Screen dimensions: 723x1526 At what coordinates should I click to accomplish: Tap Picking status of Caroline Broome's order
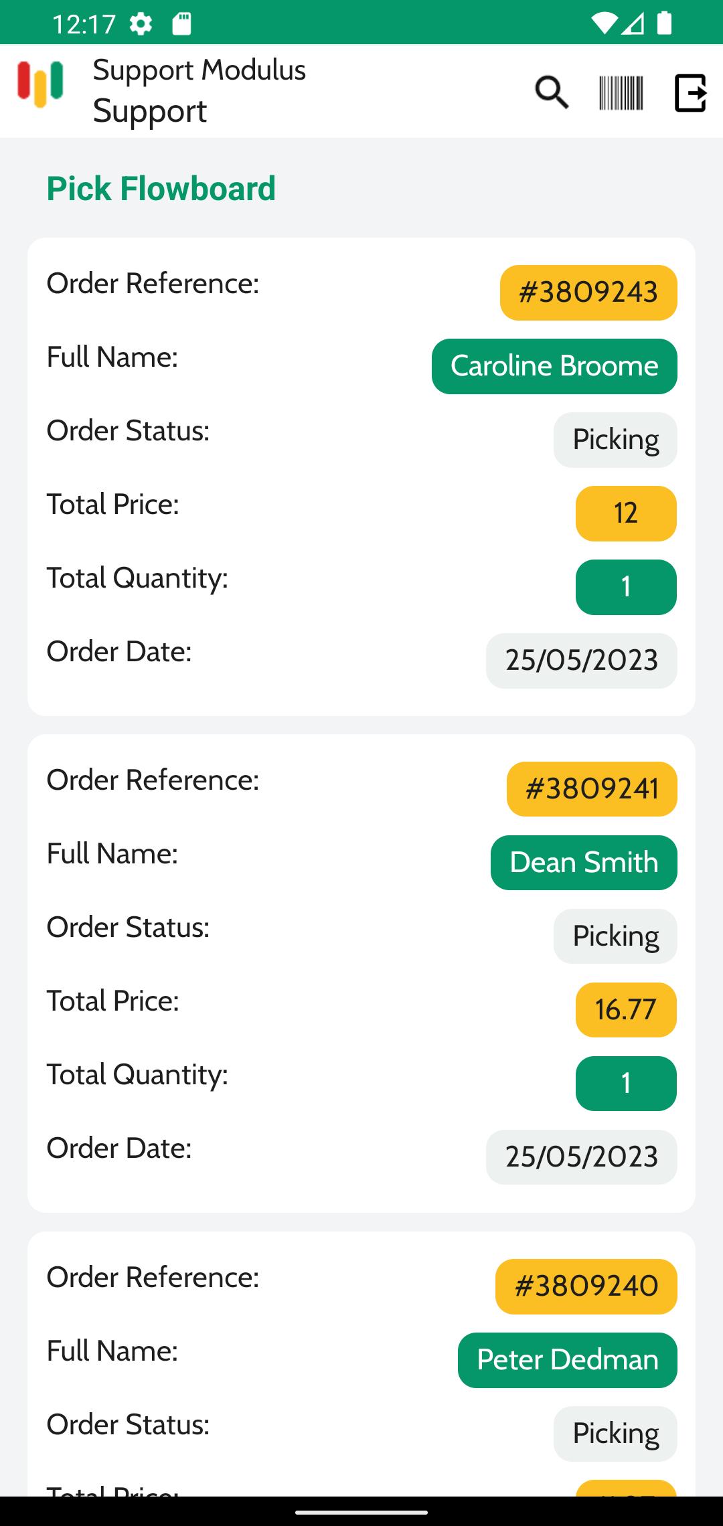pos(615,440)
